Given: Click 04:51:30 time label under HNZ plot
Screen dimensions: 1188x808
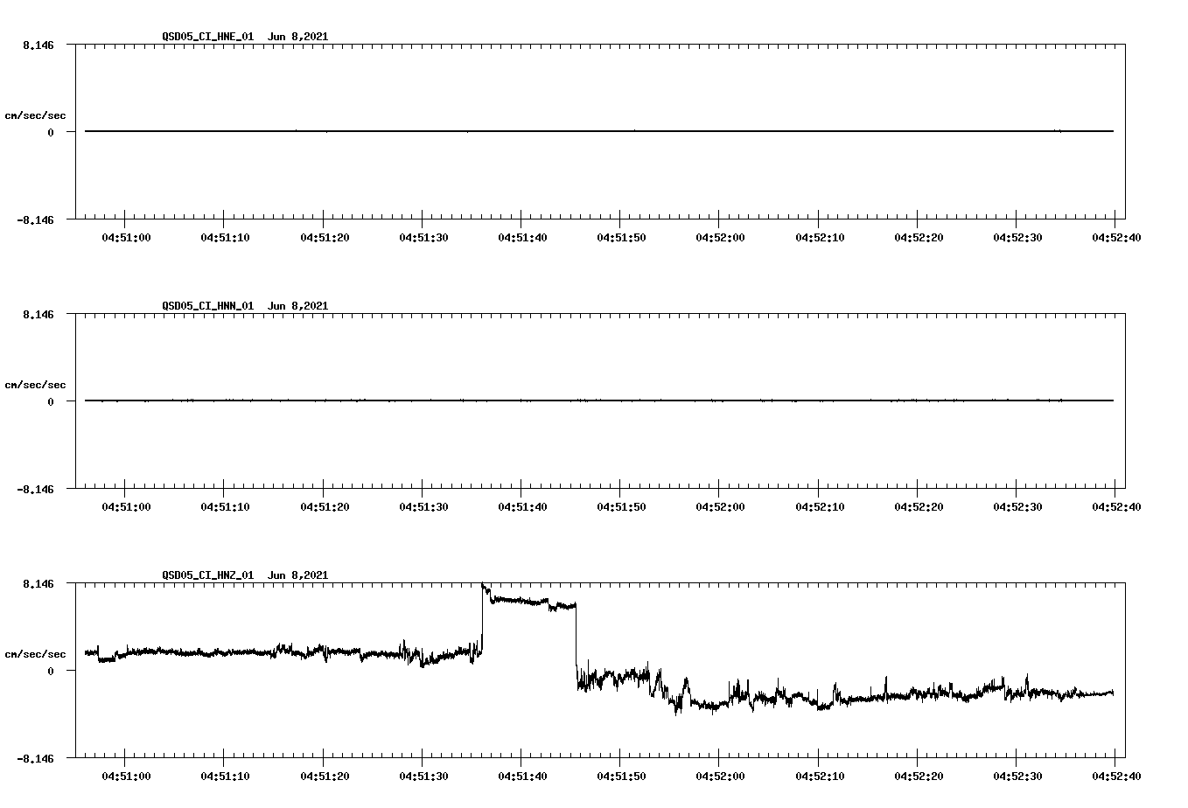Looking at the screenshot, I should (423, 776).
